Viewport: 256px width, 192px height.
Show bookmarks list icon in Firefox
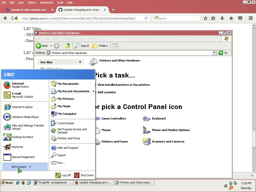point(213,18)
